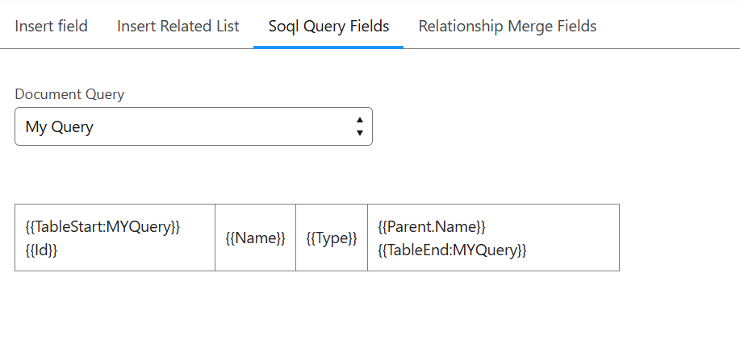Go to Relationship Merge Fields tab
This screenshot has height=339, width=740.
coord(507,26)
